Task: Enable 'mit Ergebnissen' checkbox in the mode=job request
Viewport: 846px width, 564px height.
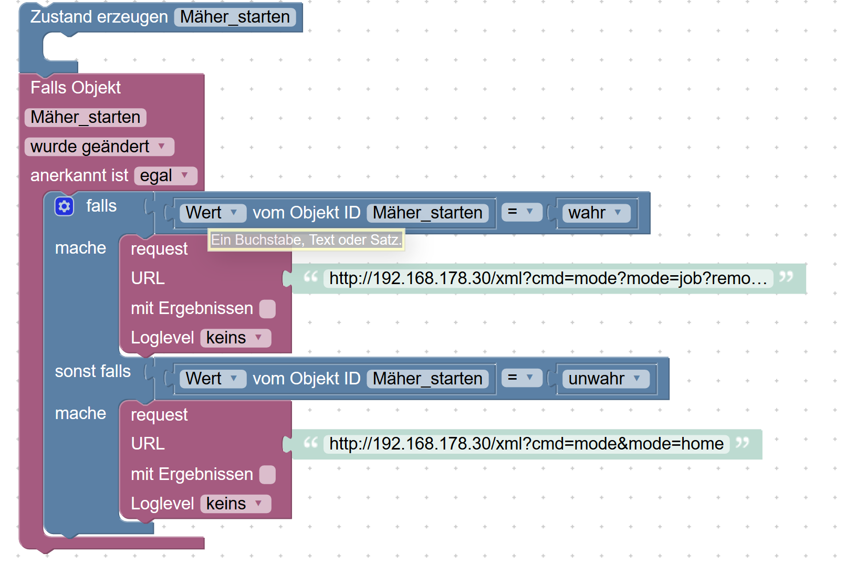Action: coord(267,309)
